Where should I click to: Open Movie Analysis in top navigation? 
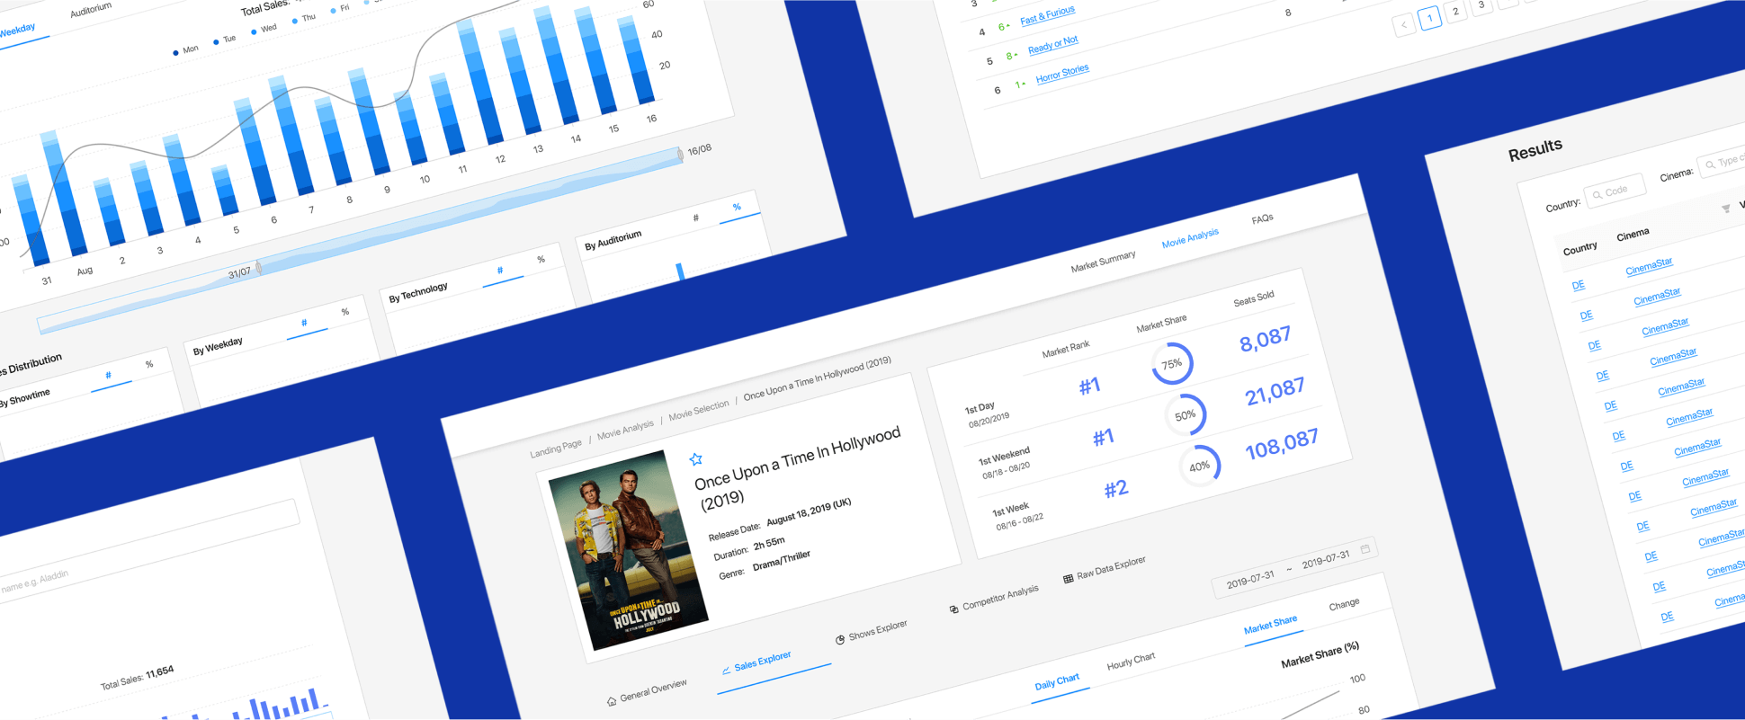tap(1190, 238)
